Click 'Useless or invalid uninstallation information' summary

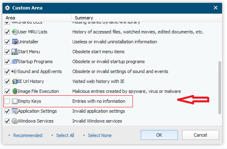(x=115, y=42)
